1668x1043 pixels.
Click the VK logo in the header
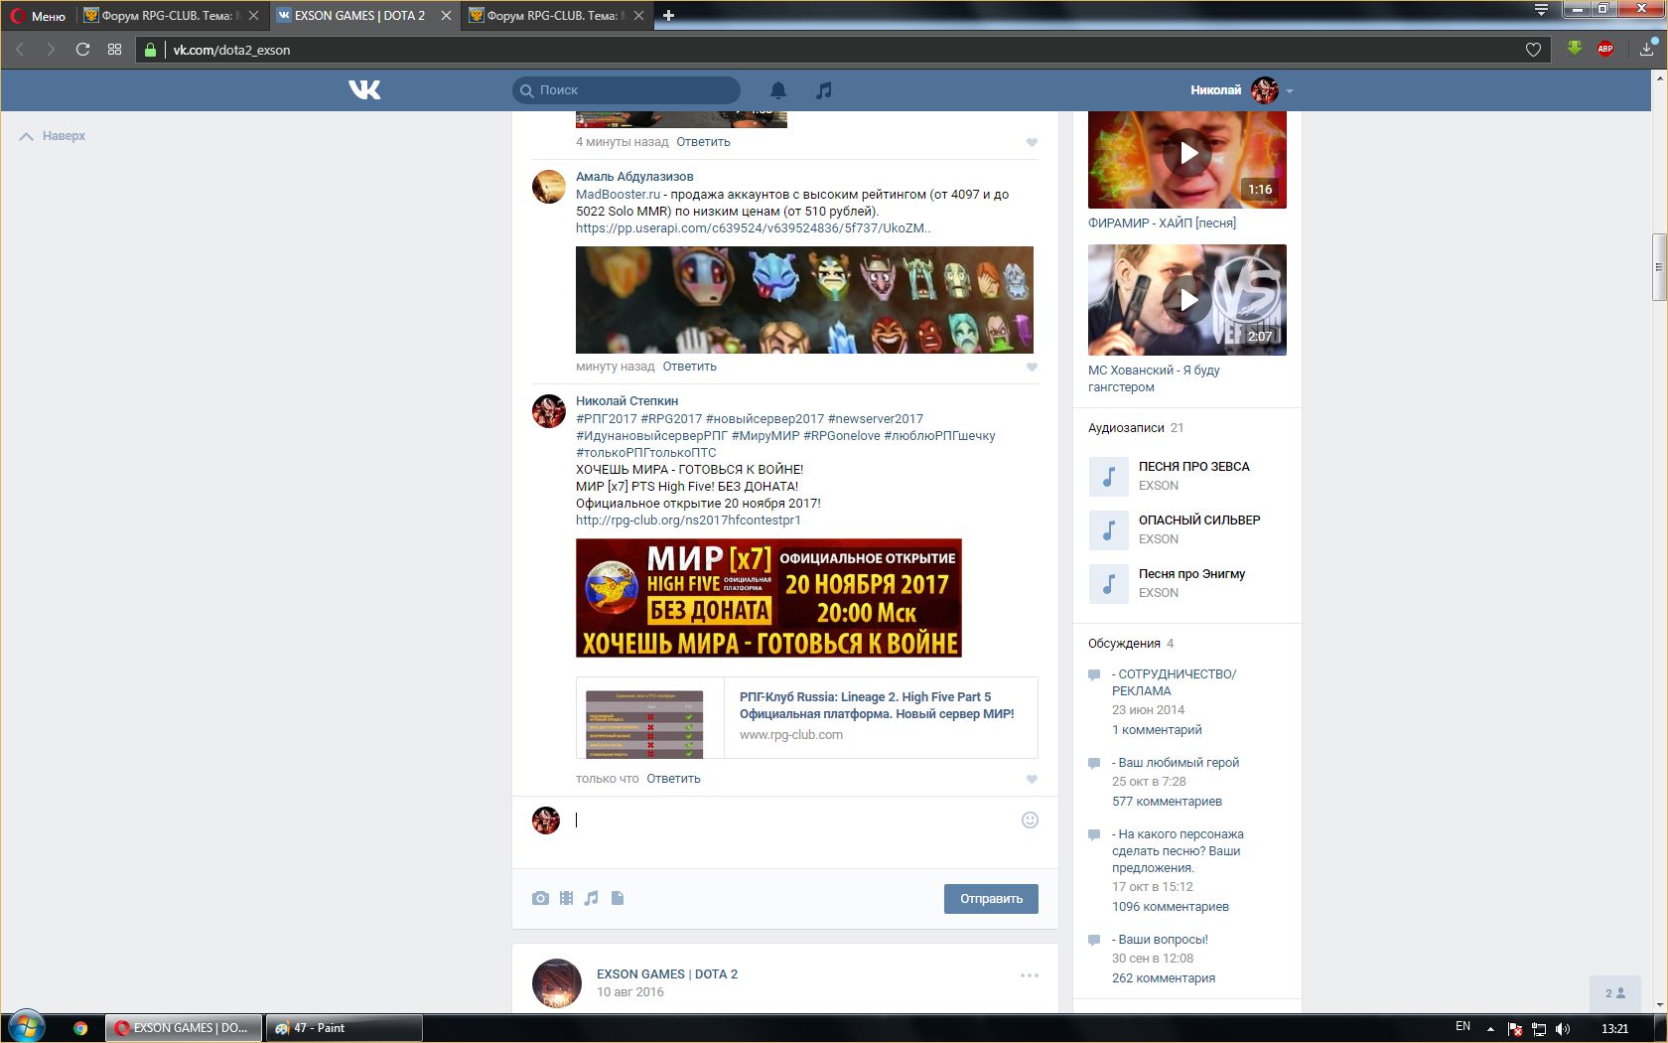point(364,90)
